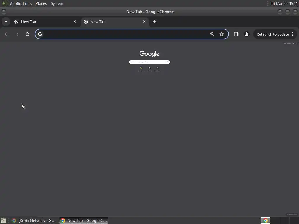Open Chrome three-dot menu

point(293,34)
